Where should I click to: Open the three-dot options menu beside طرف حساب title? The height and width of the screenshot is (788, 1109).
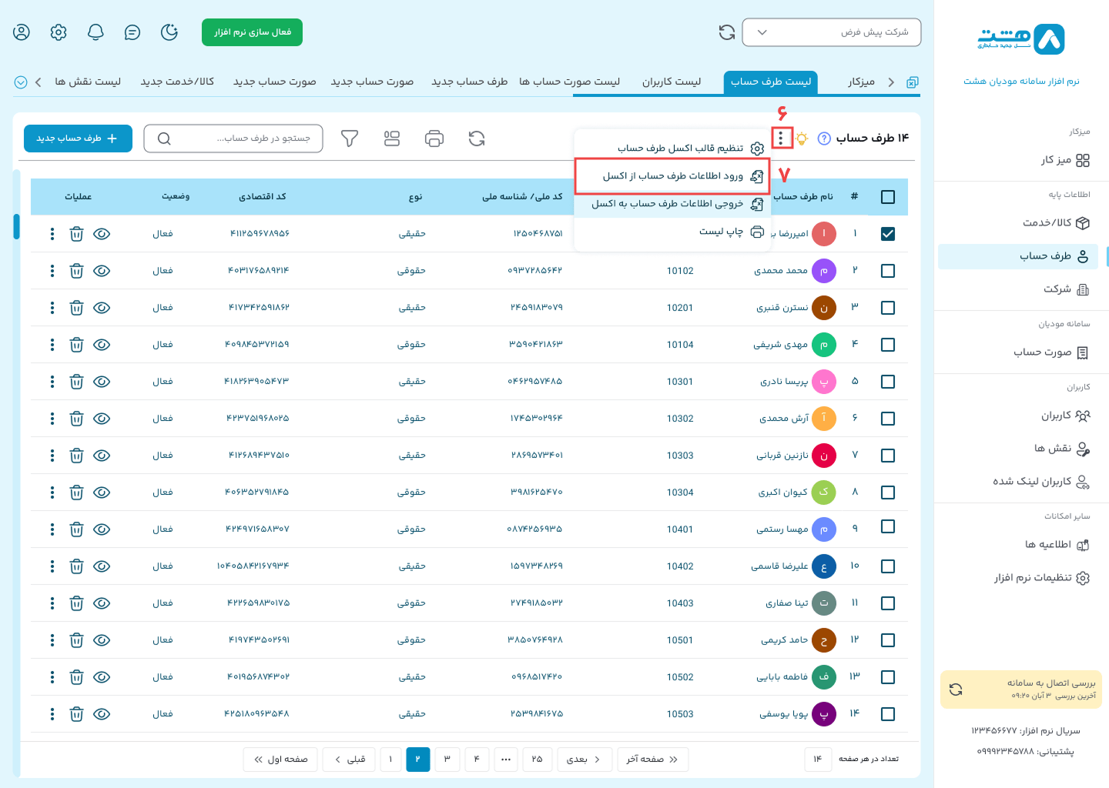tap(781, 138)
